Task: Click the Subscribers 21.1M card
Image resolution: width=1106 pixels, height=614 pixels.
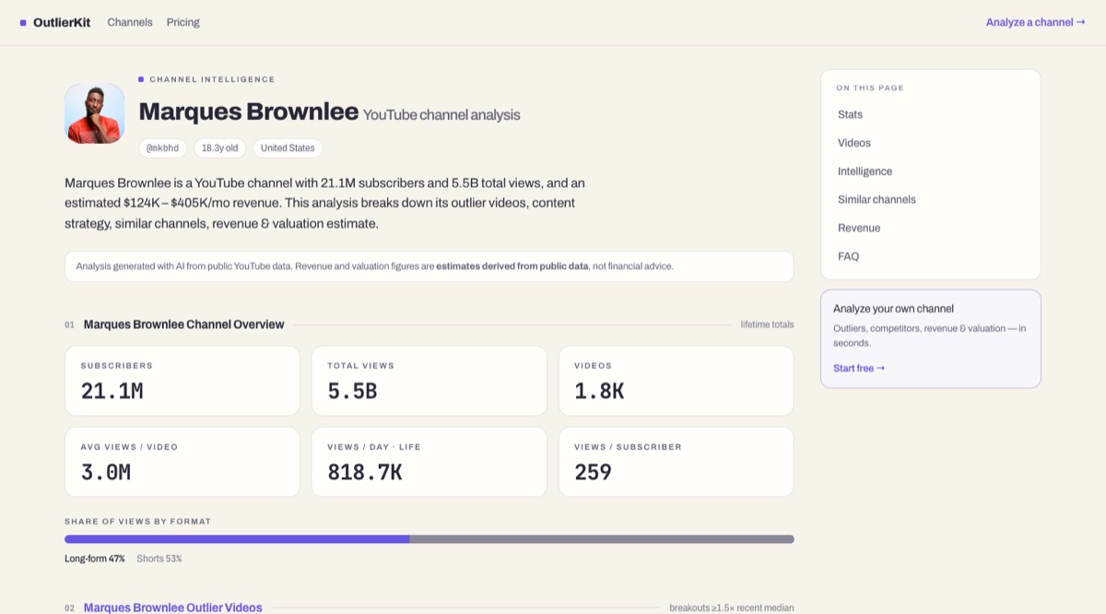Action: point(182,381)
